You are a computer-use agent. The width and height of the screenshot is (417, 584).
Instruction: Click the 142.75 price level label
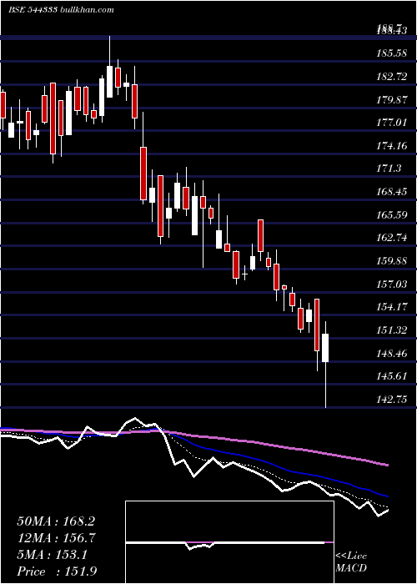point(391,400)
